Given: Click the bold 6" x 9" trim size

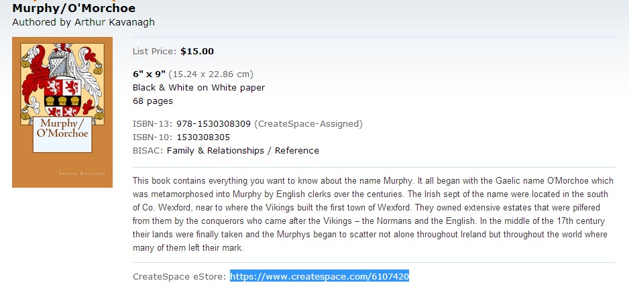Looking at the screenshot, I should 148,74.
